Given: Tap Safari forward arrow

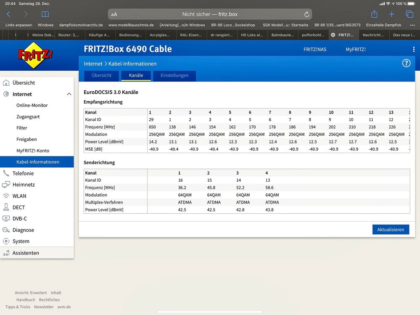Looking at the screenshot, I should pos(26,14).
